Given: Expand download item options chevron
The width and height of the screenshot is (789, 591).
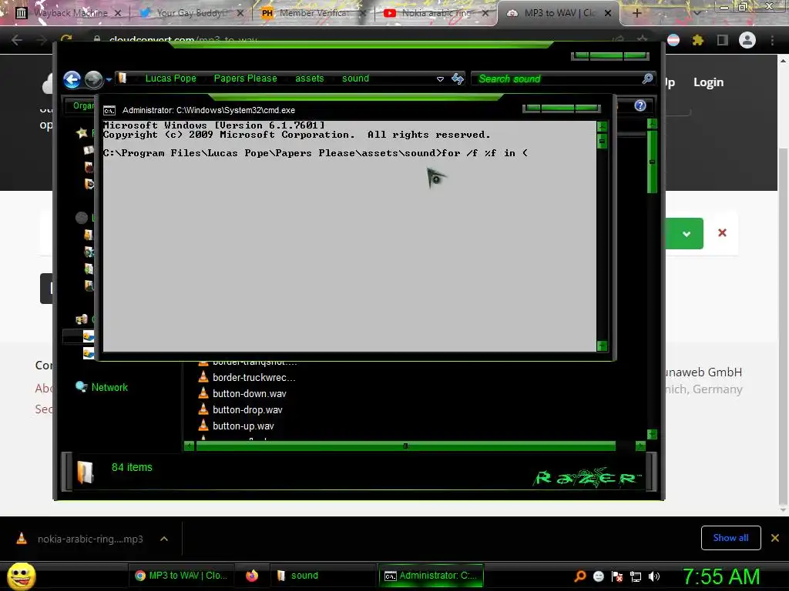Looking at the screenshot, I should (164, 539).
